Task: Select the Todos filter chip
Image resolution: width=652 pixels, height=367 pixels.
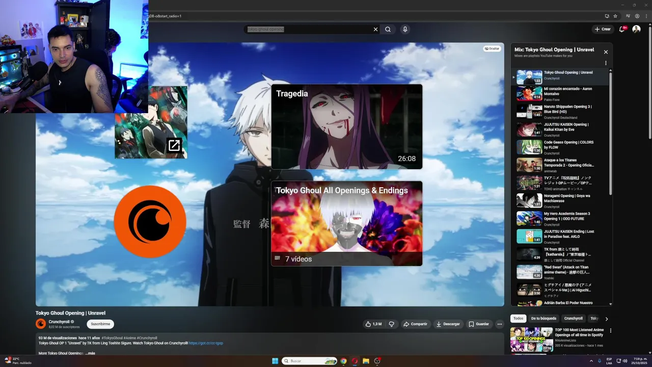Action: pos(518,319)
